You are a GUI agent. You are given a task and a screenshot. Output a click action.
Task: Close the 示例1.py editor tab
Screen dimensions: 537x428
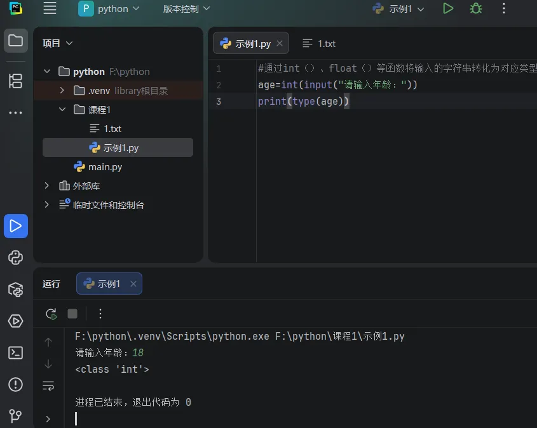point(280,43)
